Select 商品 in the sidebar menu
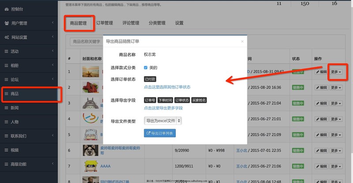 (x=29, y=94)
